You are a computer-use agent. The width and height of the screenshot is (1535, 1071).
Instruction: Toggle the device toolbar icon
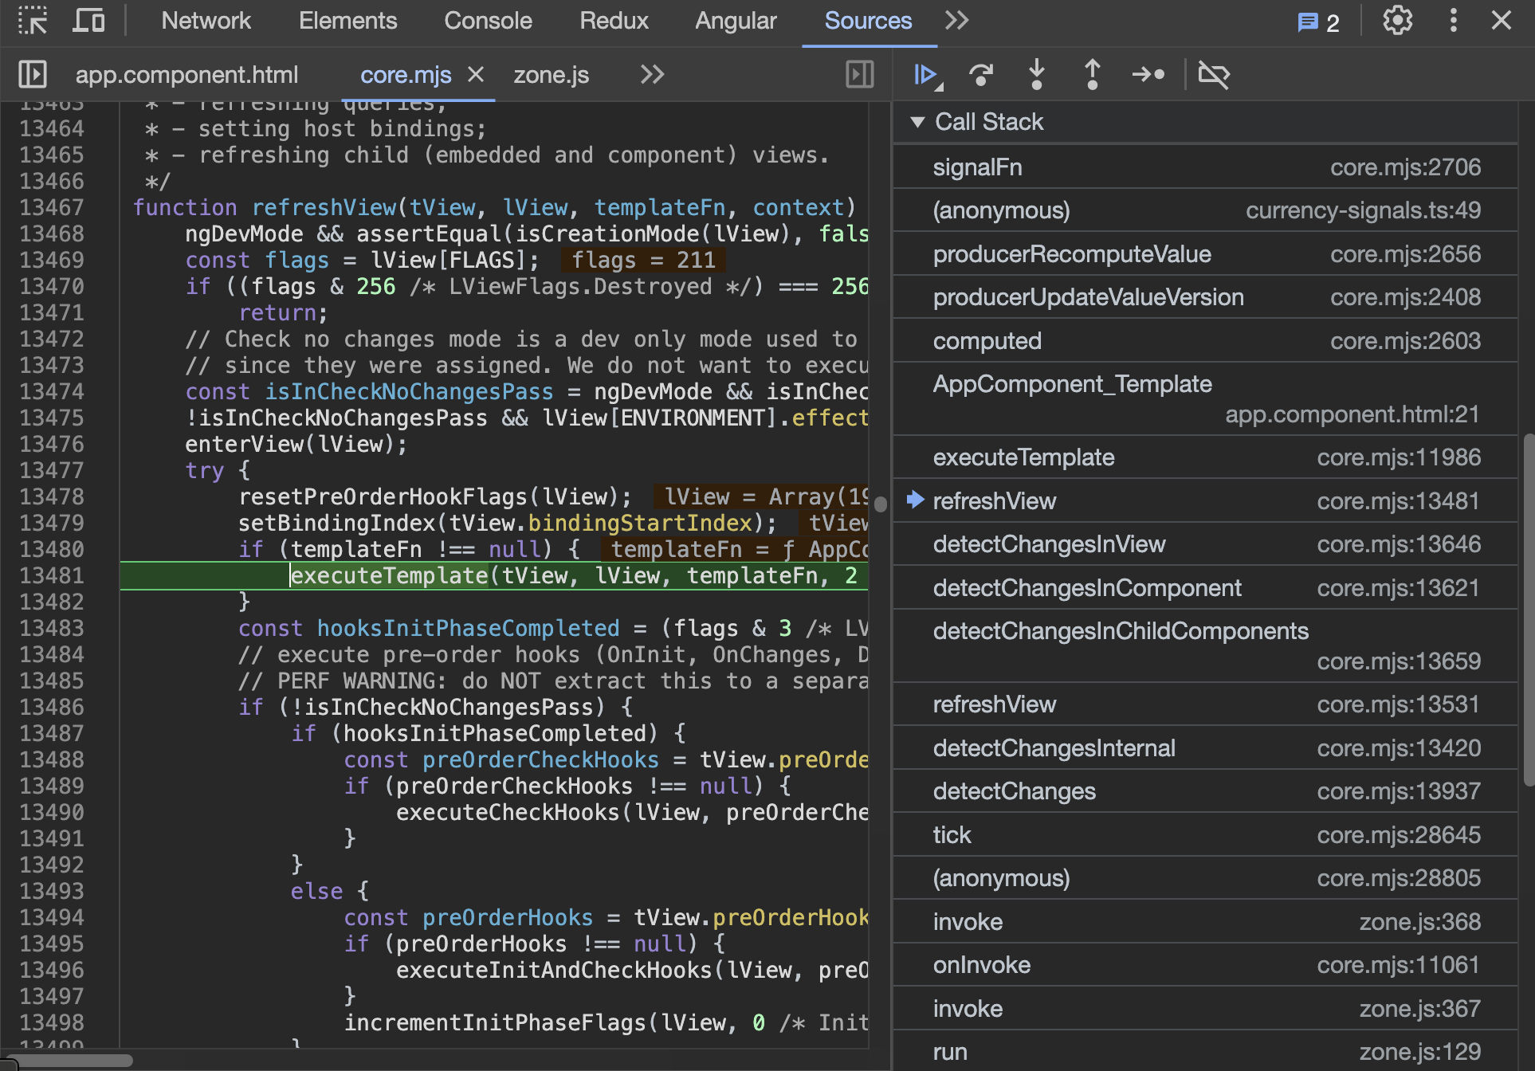click(x=88, y=21)
